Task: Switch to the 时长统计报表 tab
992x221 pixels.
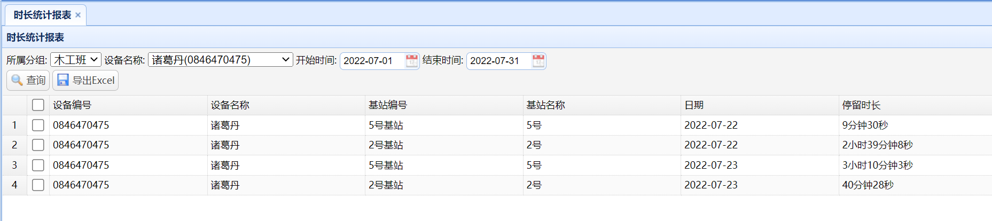Action: [x=42, y=15]
